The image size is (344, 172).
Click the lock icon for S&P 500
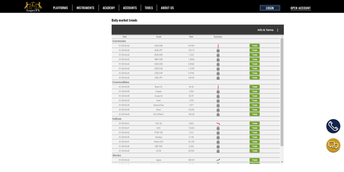[218, 146]
